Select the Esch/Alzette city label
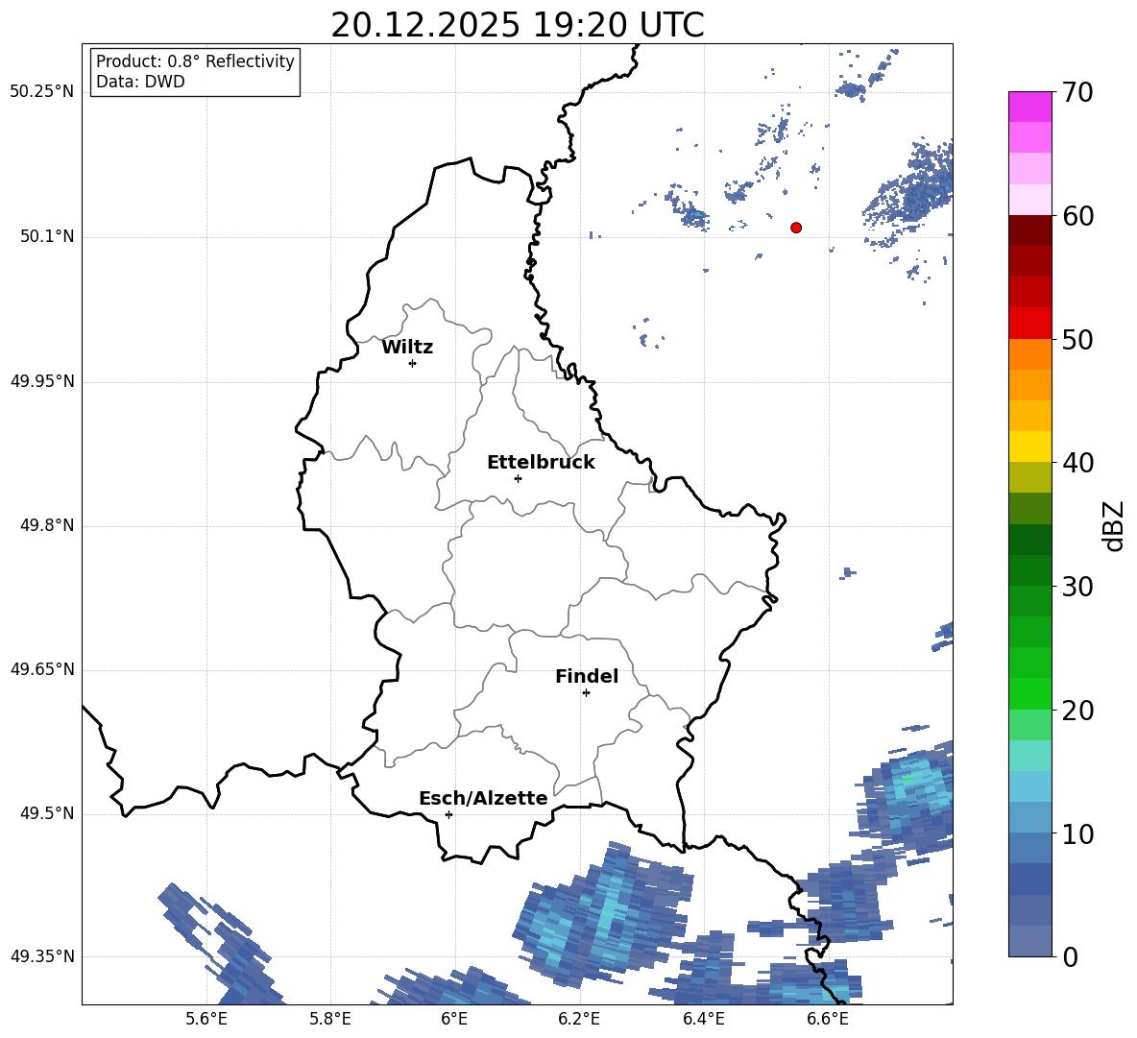 484,798
